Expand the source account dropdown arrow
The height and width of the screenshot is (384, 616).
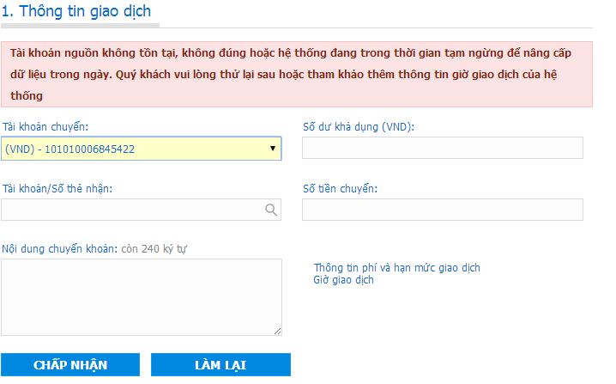pos(273,149)
